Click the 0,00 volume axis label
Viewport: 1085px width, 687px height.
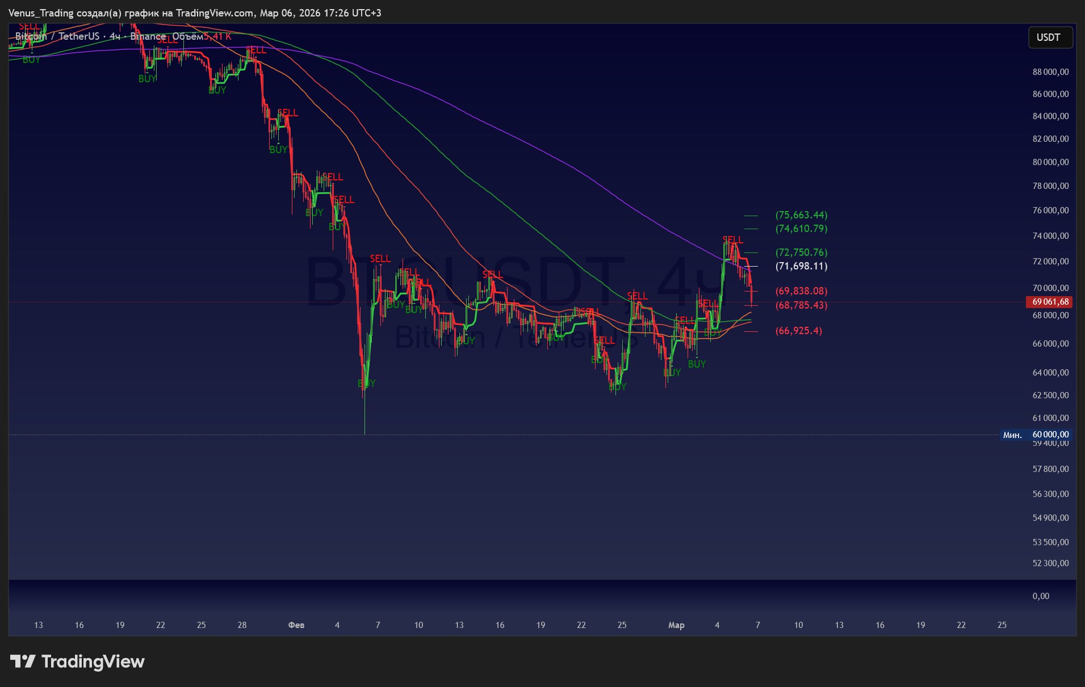click(1041, 596)
